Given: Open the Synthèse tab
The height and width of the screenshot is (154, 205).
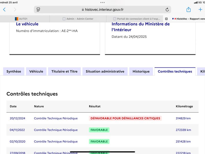Looking at the screenshot, I should click(x=14, y=72).
